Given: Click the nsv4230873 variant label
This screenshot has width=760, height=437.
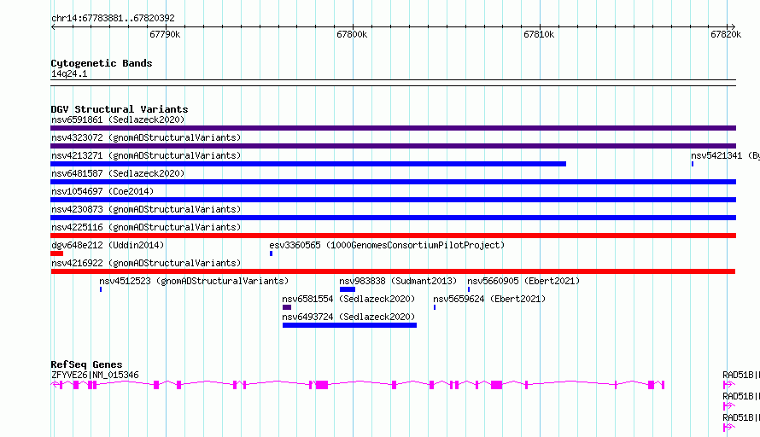Looking at the screenshot, I should coord(146,209).
